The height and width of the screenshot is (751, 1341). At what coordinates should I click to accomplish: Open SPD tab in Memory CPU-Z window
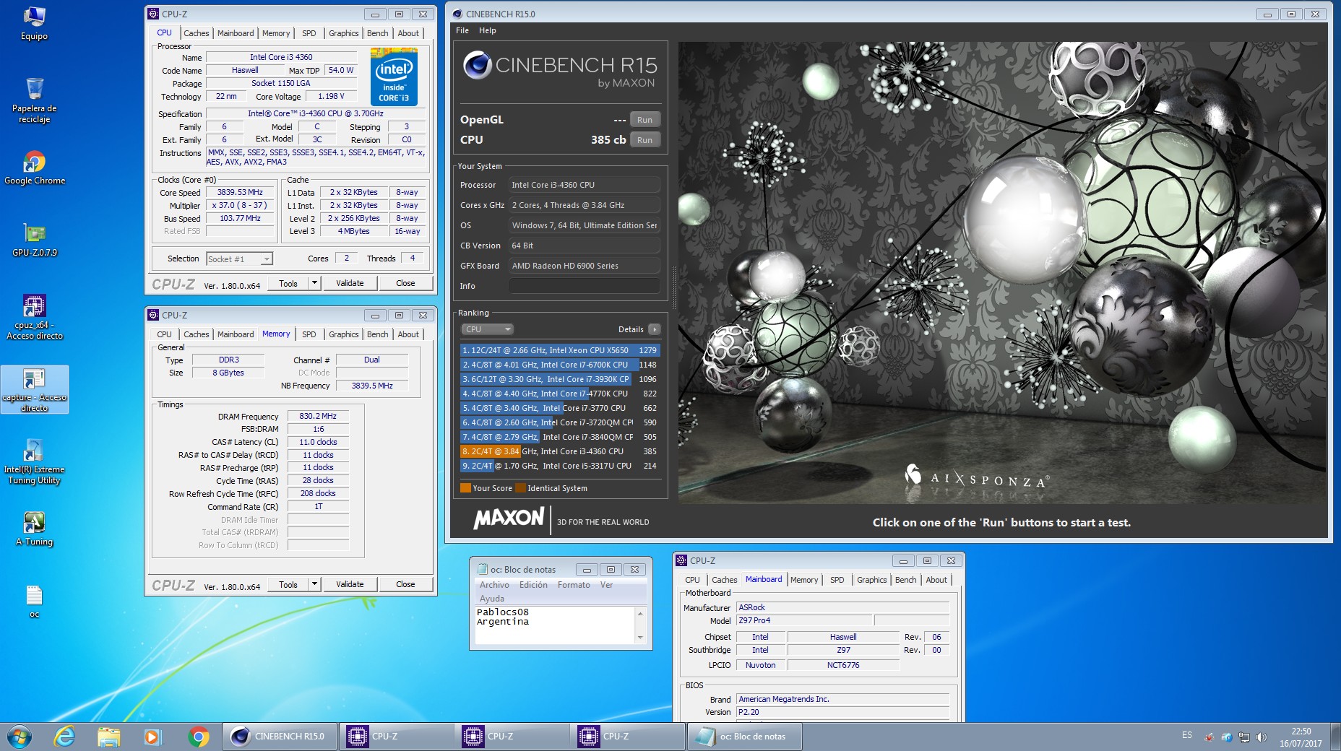[x=309, y=334]
